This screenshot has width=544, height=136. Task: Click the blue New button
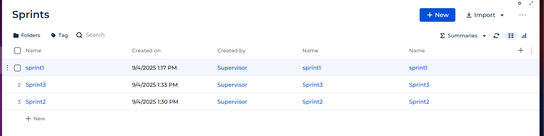coord(437,15)
